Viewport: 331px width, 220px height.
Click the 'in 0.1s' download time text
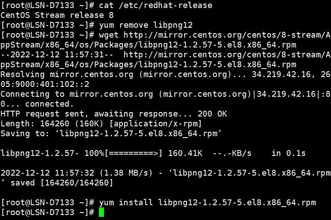(x=288, y=153)
